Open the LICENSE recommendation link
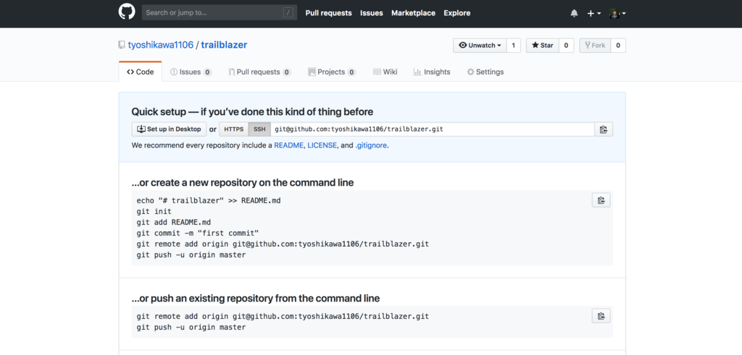 tap(322, 145)
